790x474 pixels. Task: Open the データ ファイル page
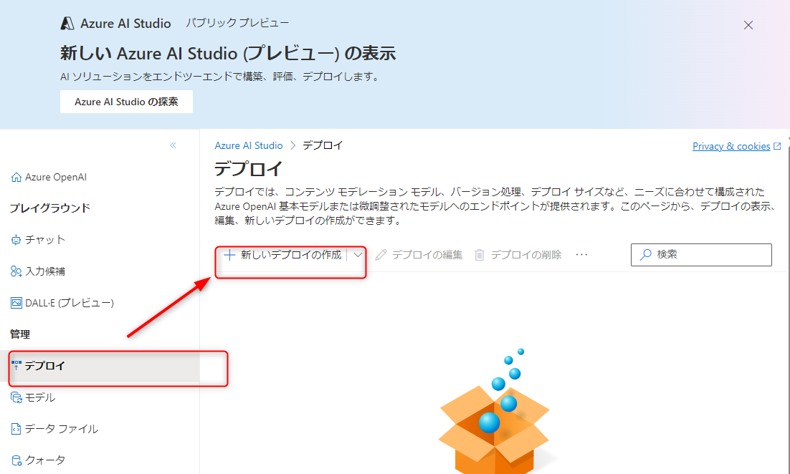(x=54, y=429)
